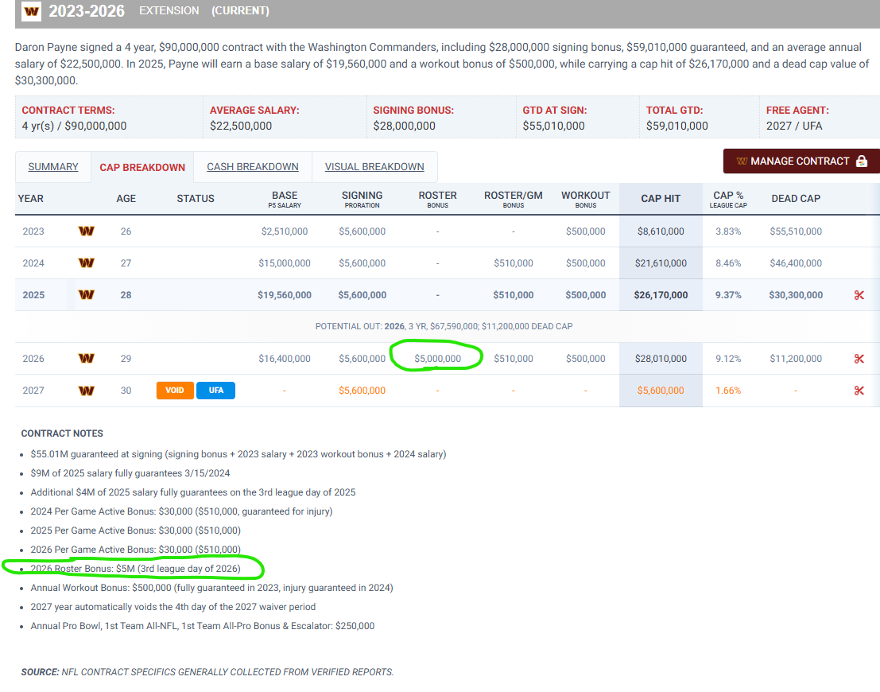Click the scissors cut icon for 2025
Viewport: 880px width, 692px height.
(x=859, y=295)
